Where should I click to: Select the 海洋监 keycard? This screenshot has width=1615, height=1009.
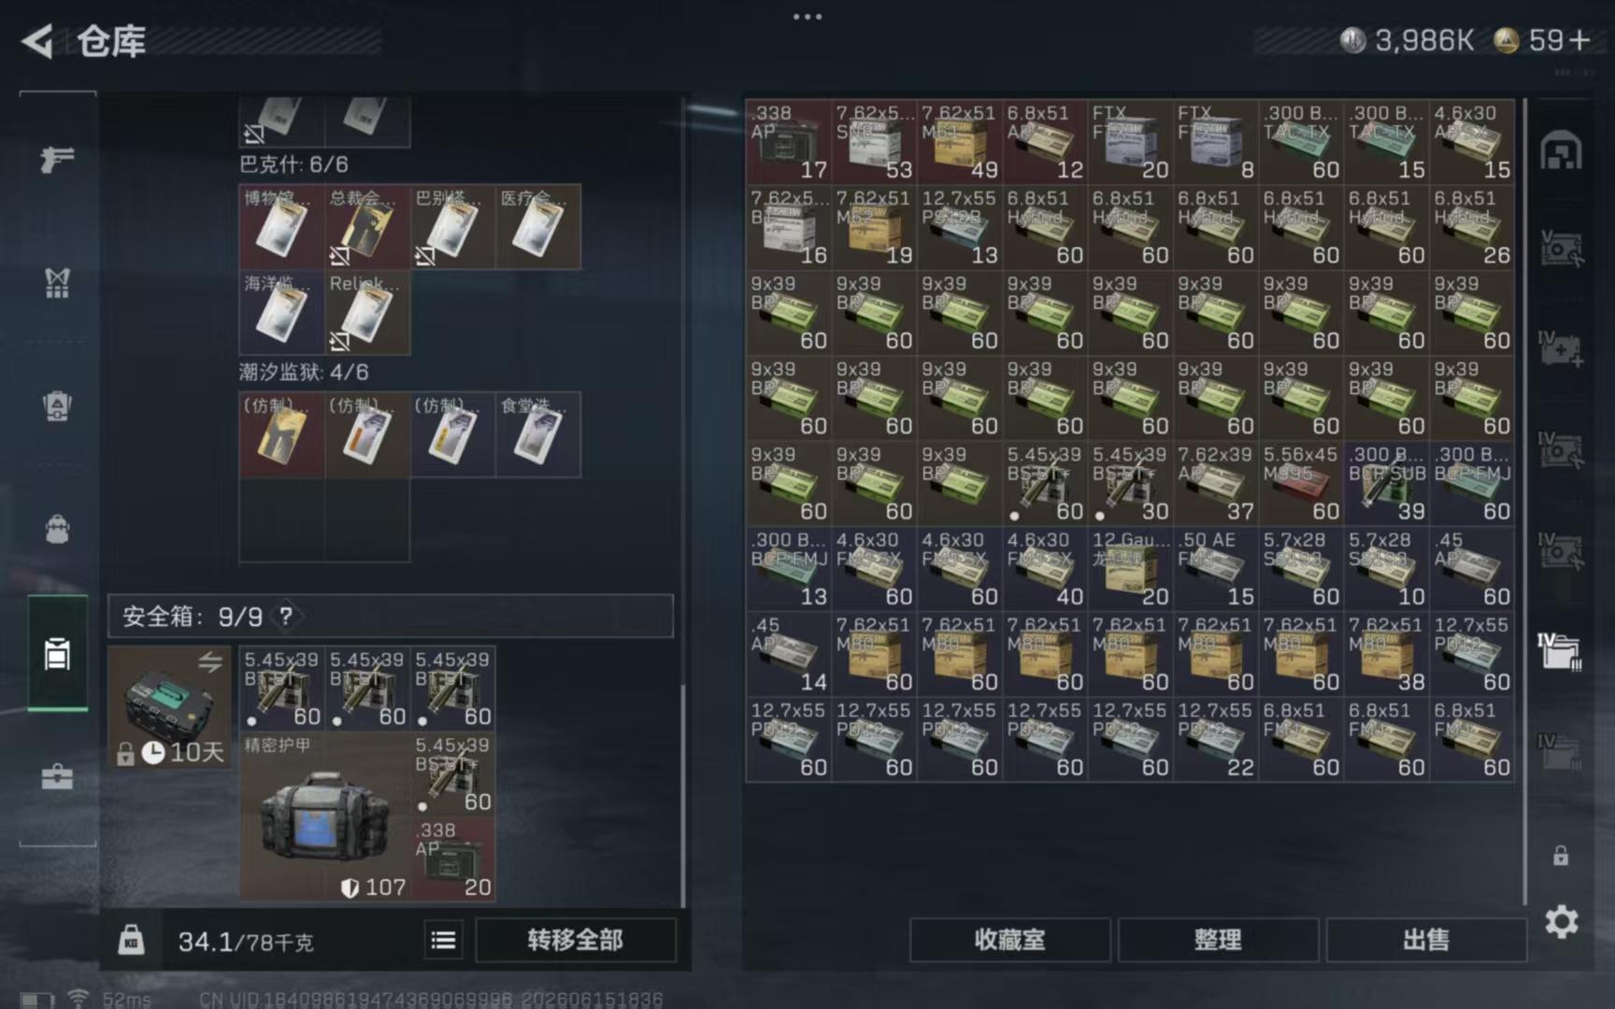[281, 312]
